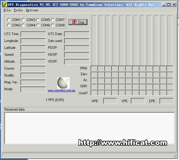
Task: Select the COM2 port radio button
Action: click(9, 25)
